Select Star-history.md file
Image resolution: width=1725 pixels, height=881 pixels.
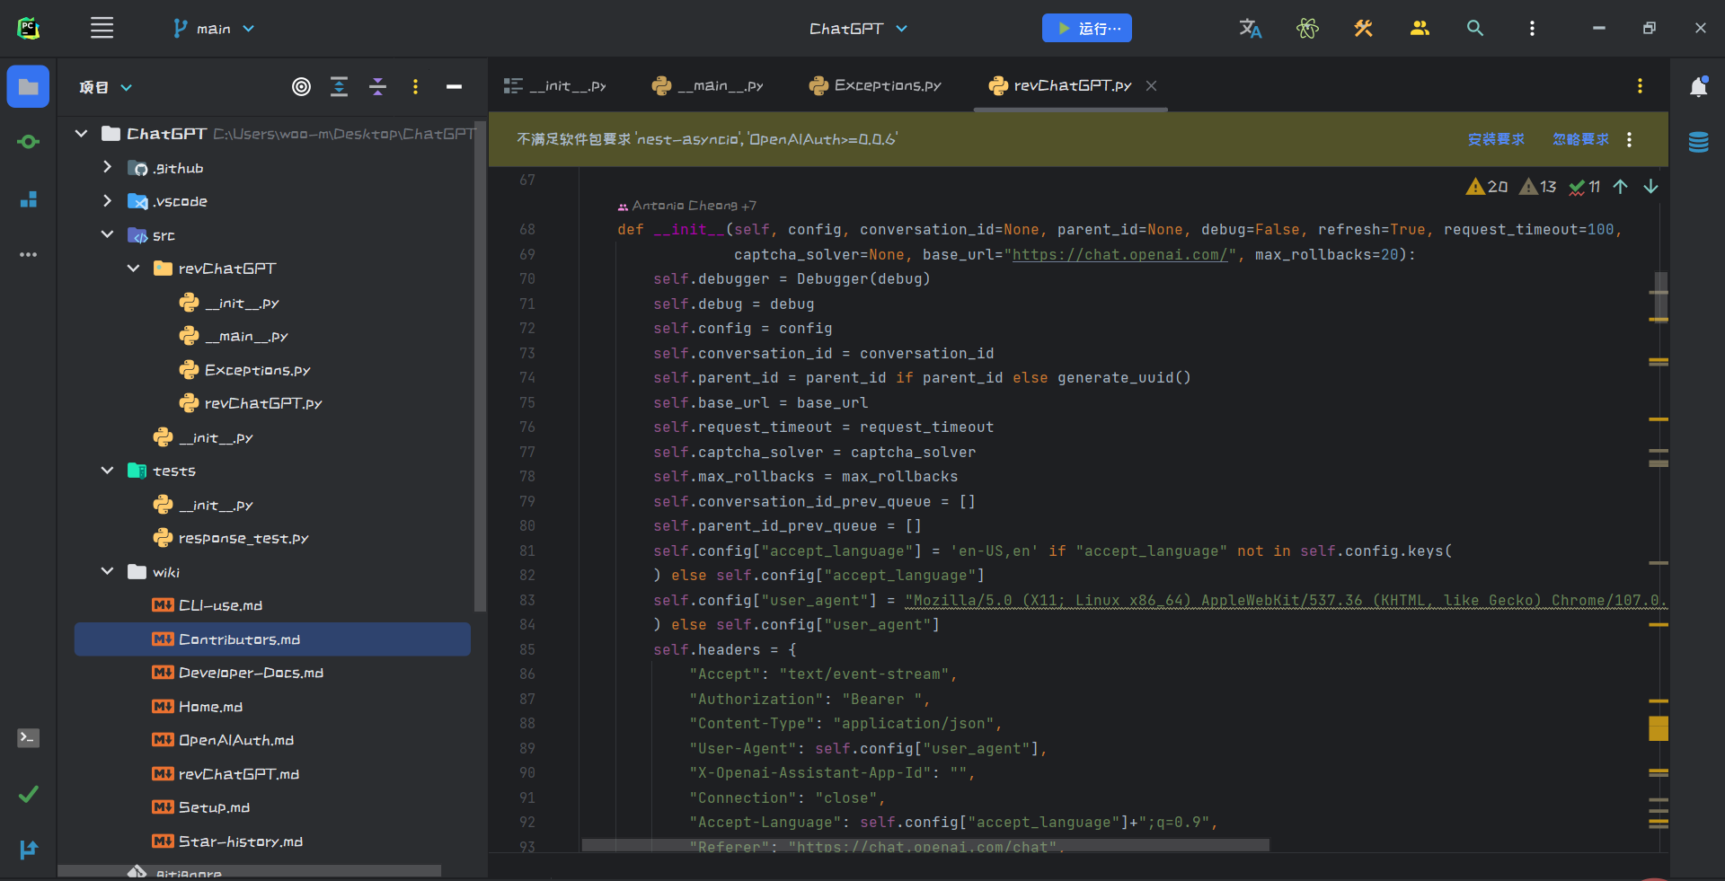(x=240, y=841)
